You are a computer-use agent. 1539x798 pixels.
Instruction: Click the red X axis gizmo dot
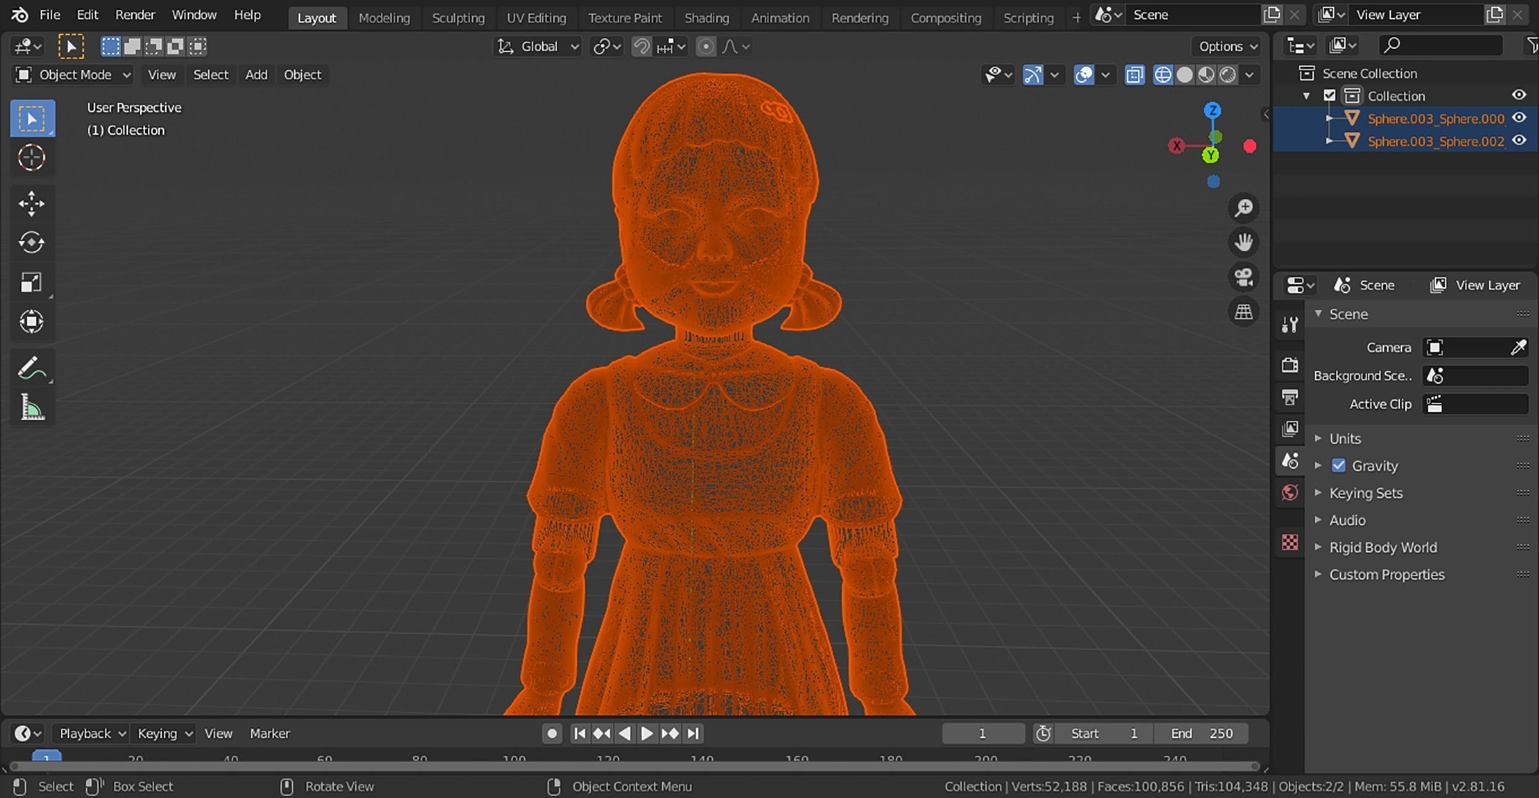click(x=1250, y=146)
